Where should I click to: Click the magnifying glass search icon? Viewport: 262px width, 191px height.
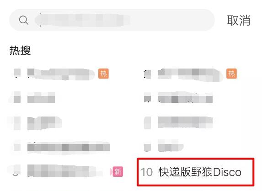pos(24,20)
